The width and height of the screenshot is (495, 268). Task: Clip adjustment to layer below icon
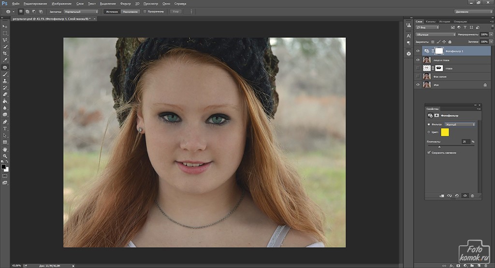click(442, 196)
